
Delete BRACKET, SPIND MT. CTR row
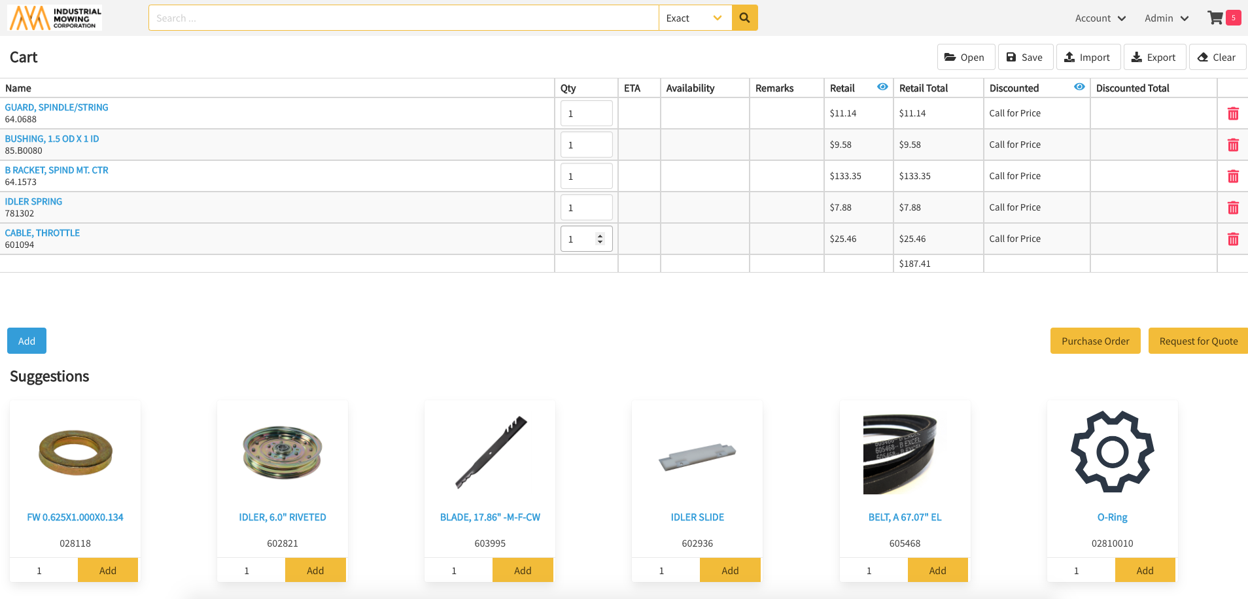(x=1233, y=177)
